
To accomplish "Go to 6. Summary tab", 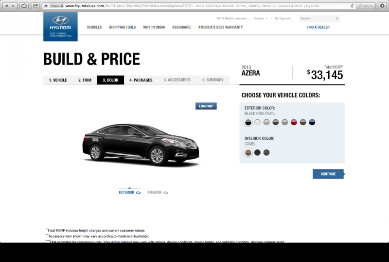I will 213,80.
